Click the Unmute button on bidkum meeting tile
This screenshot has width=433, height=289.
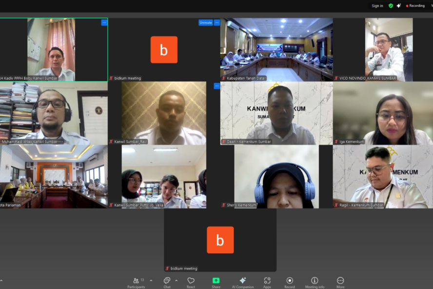point(206,22)
